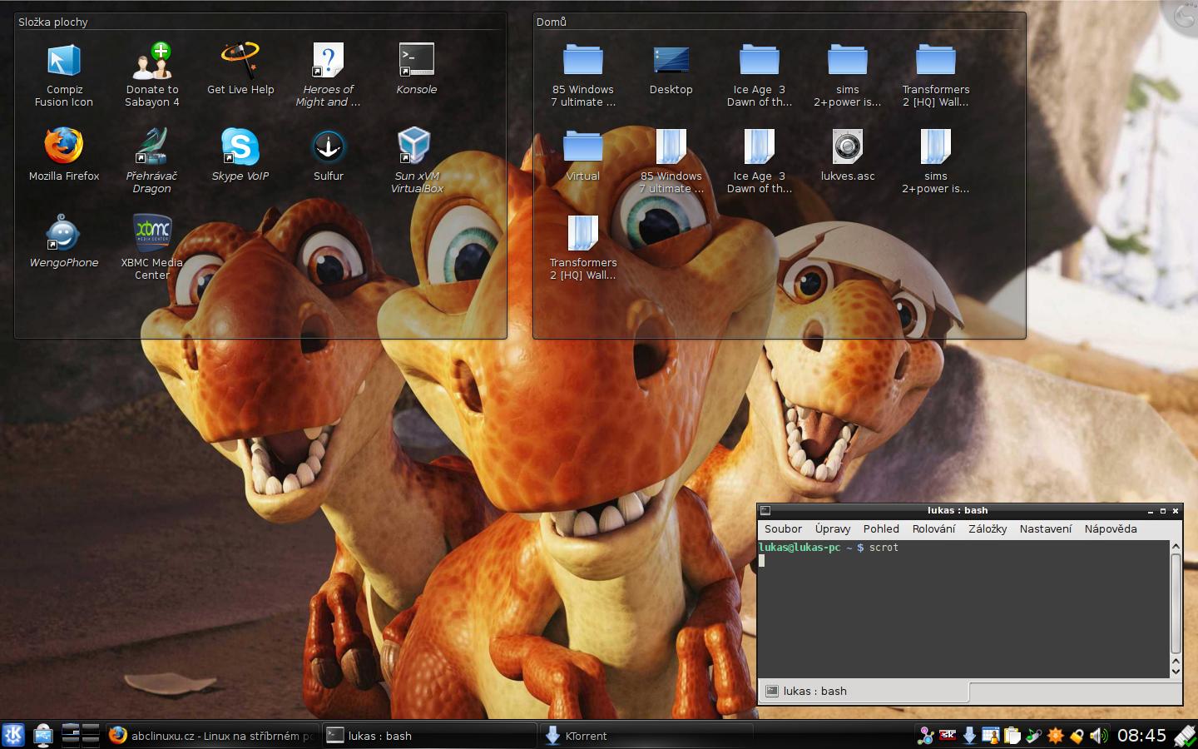Open the Compiz Fusion Icon launcher

coord(64,75)
